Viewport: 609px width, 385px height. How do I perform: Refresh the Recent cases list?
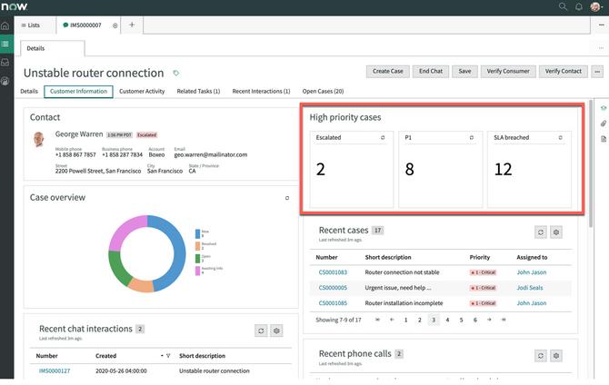tap(541, 232)
